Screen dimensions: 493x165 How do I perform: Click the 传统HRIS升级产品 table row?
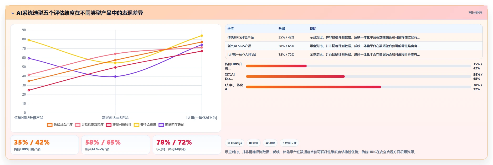(x=354, y=37)
